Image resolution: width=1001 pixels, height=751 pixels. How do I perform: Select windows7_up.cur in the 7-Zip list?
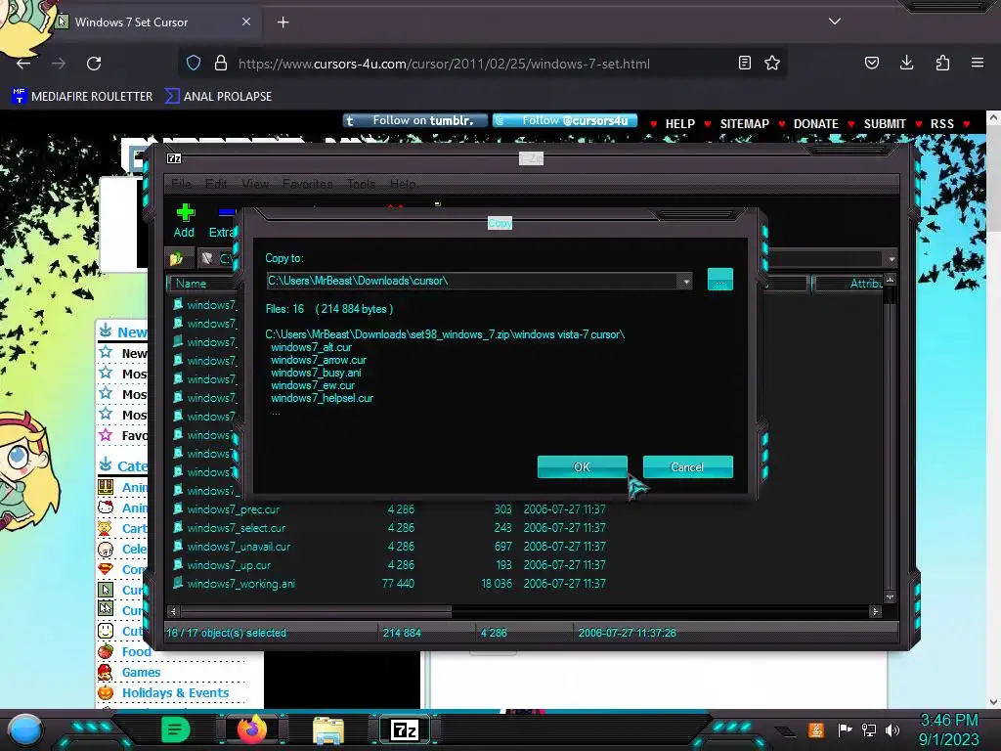tap(228, 565)
